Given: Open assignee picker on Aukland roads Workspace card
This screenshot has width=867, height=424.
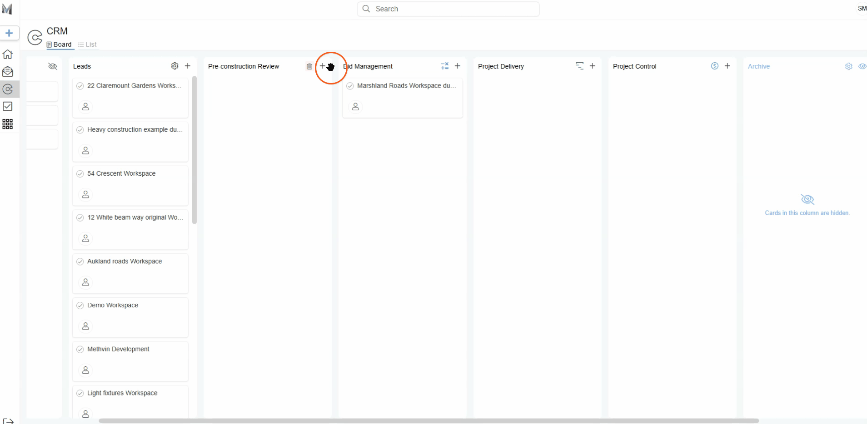Looking at the screenshot, I should click(x=85, y=282).
